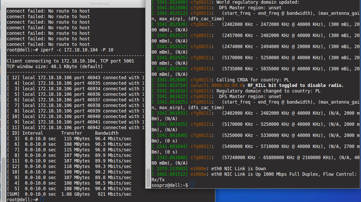Viewport: 361px width, 202px height.
Task: Click the 'Transfer' column header in iperf output
Action: pos(72,133)
